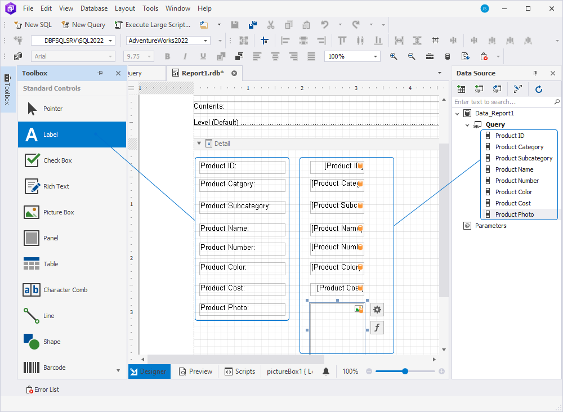This screenshot has width=563, height=412.
Task: Pin the Data Source panel
Action: pyautogui.click(x=535, y=73)
